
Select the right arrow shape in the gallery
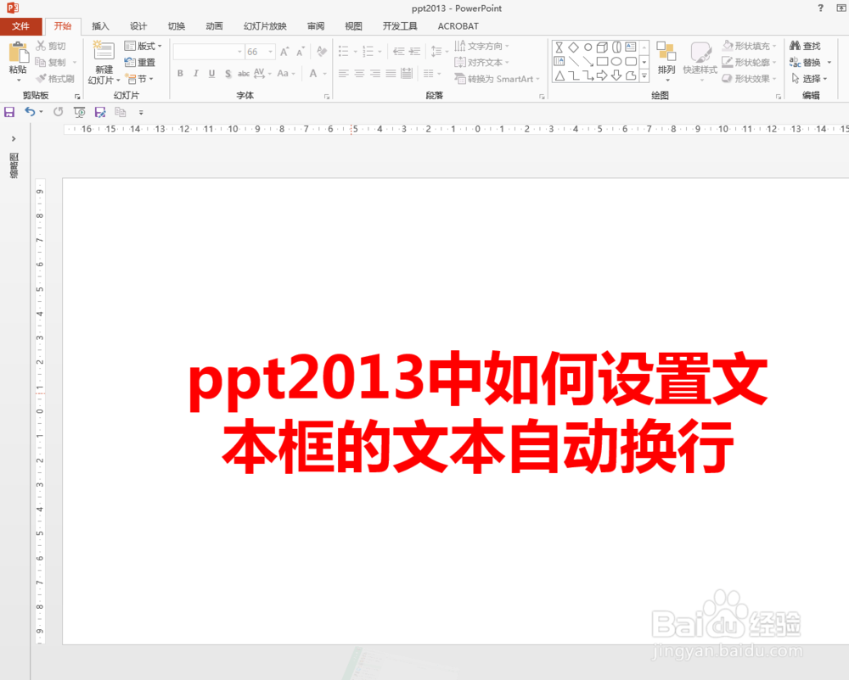[602, 75]
